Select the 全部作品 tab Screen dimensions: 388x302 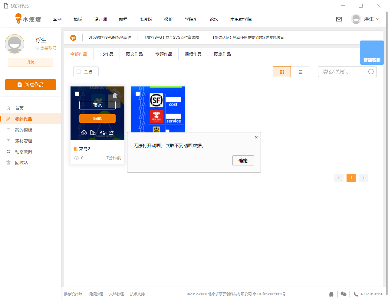point(79,54)
